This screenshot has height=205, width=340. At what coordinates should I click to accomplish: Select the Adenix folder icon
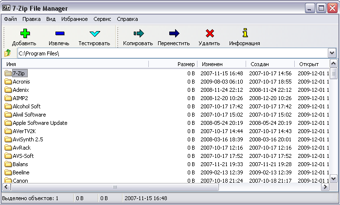pyautogui.click(x=8, y=90)
